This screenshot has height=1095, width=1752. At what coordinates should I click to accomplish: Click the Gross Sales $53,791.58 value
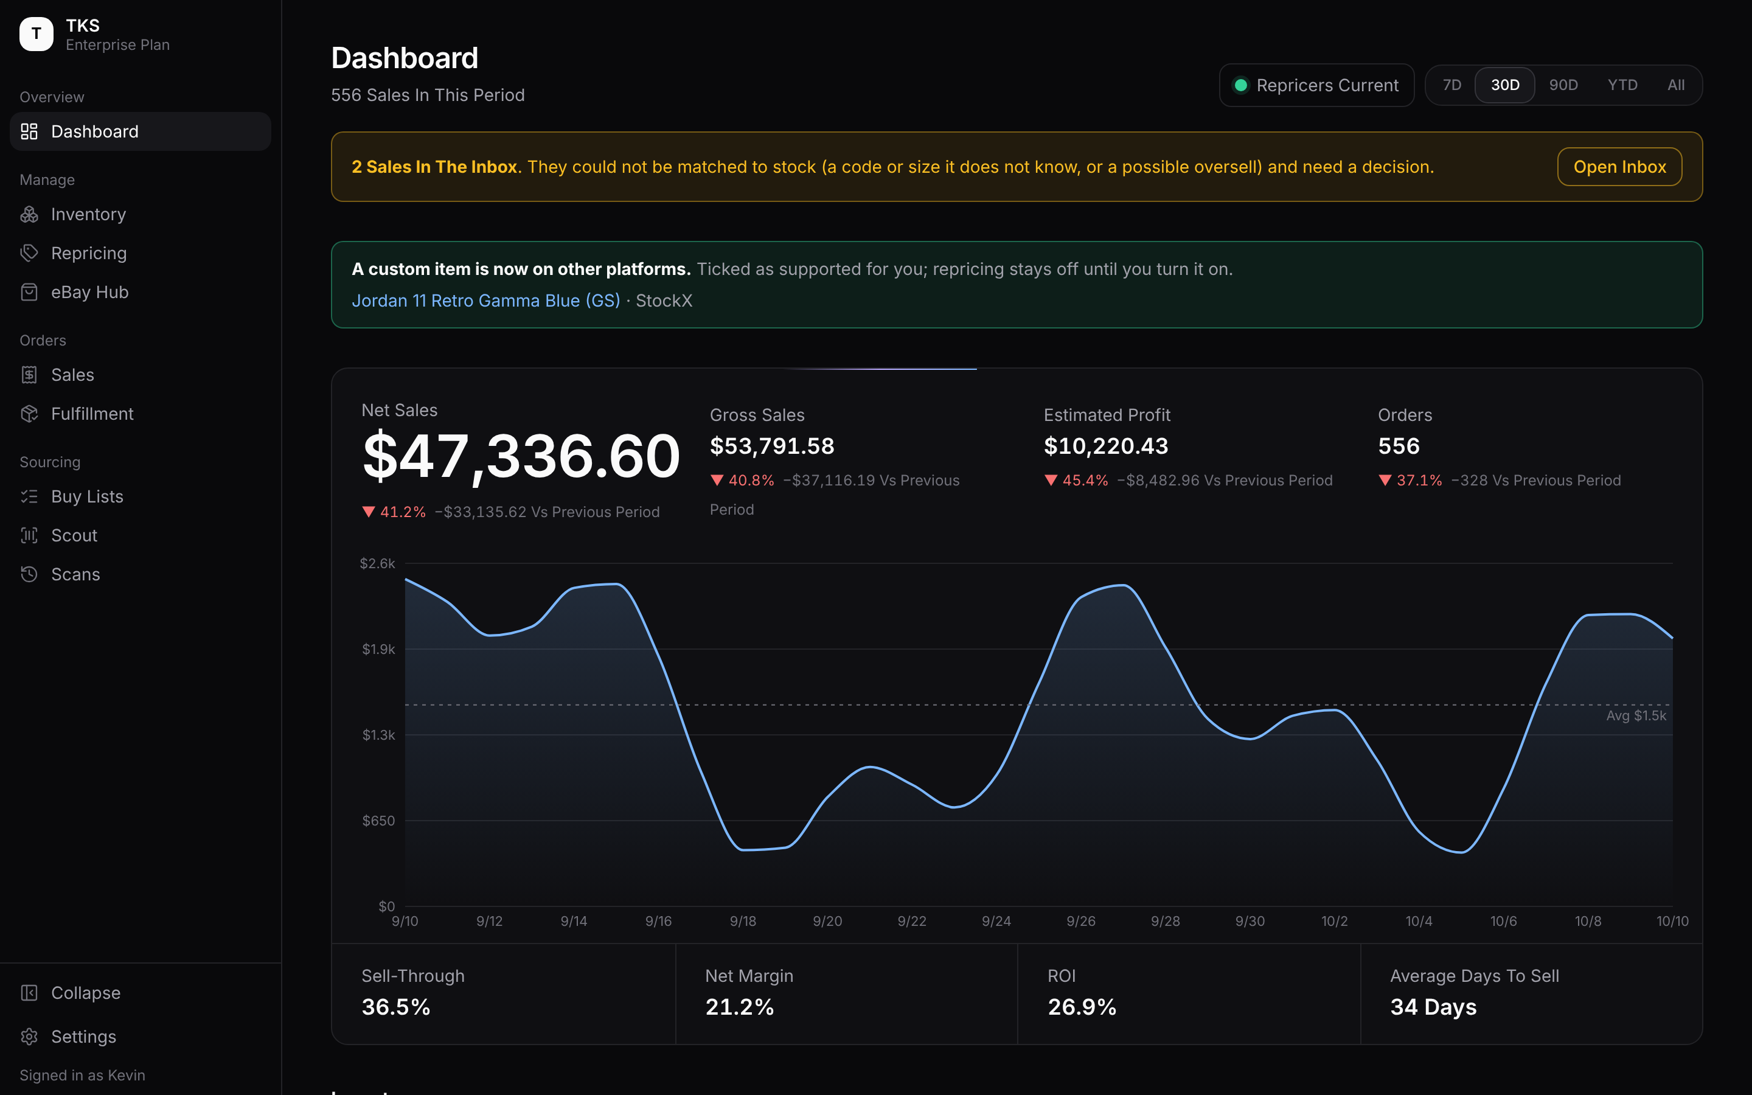pos(772,446)
